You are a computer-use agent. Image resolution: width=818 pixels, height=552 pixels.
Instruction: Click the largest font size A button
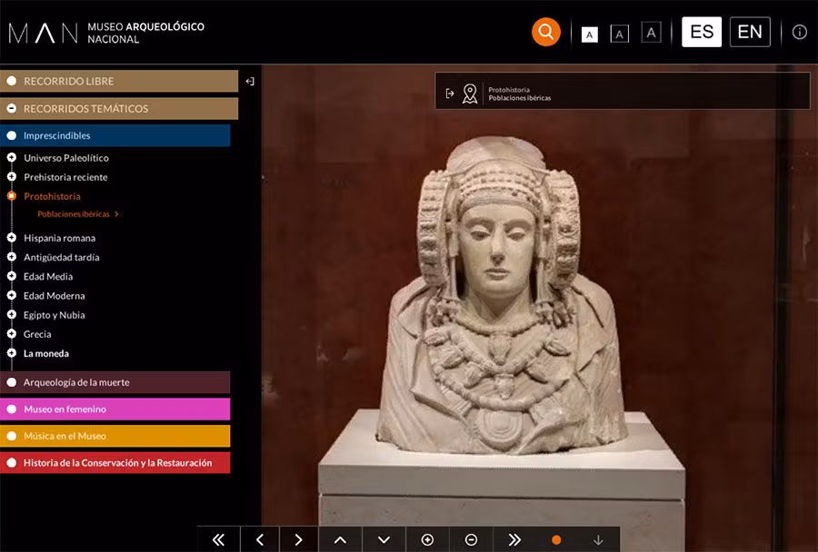(x=651, y=32)
